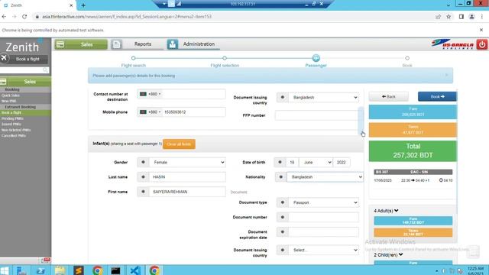Click the Contact number at destination field
Viewport: 489px width, 275px height.
tap(193, 94)
